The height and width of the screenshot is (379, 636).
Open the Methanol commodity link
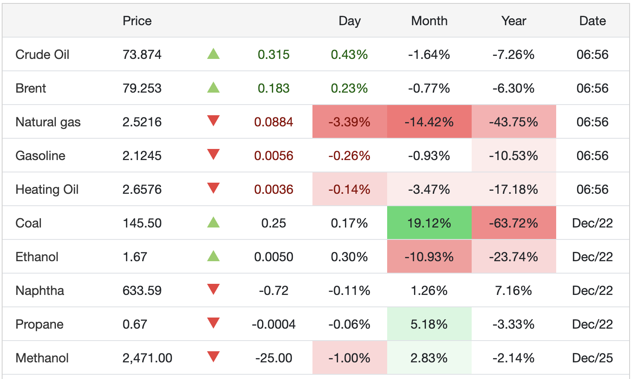[42, 358]
